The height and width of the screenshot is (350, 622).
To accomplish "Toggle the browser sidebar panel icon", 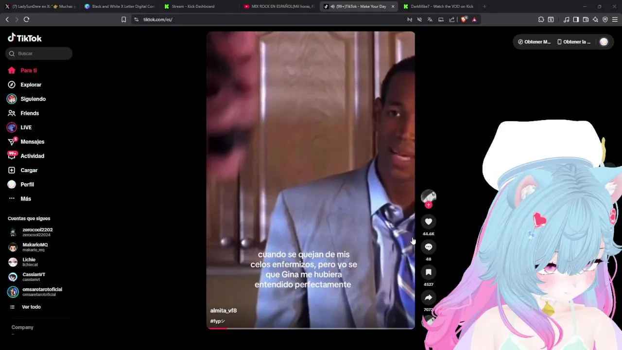I will (576, 19).
